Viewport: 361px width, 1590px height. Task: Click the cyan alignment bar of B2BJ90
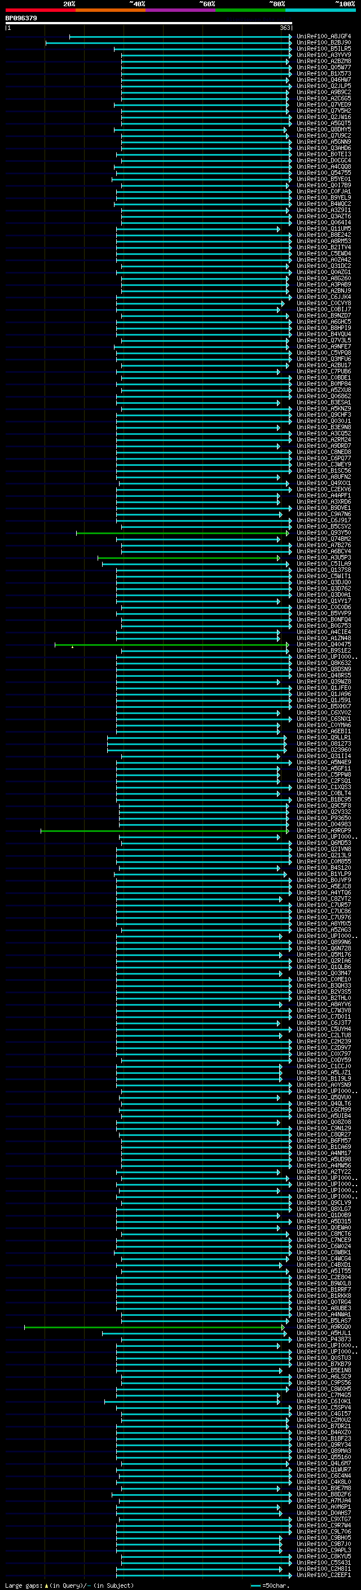[169, 43]
